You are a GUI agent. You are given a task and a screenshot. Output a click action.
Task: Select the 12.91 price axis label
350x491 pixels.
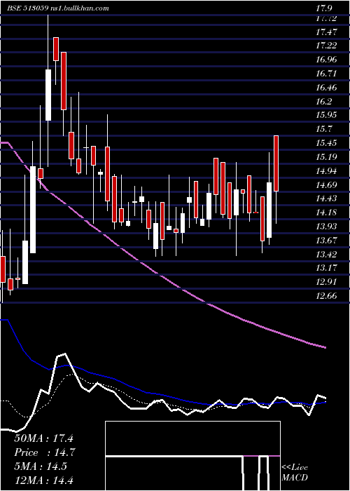coord(326,282)
